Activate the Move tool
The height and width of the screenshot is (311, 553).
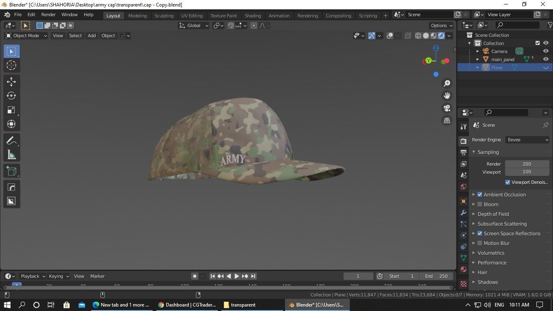[11, 82]
